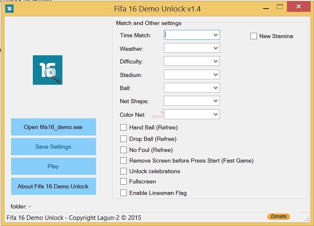The height and width of the screenshot is (226, 314).
Task: Open fifa16_demo.exe via the blue button
Action: coord(53,127)
